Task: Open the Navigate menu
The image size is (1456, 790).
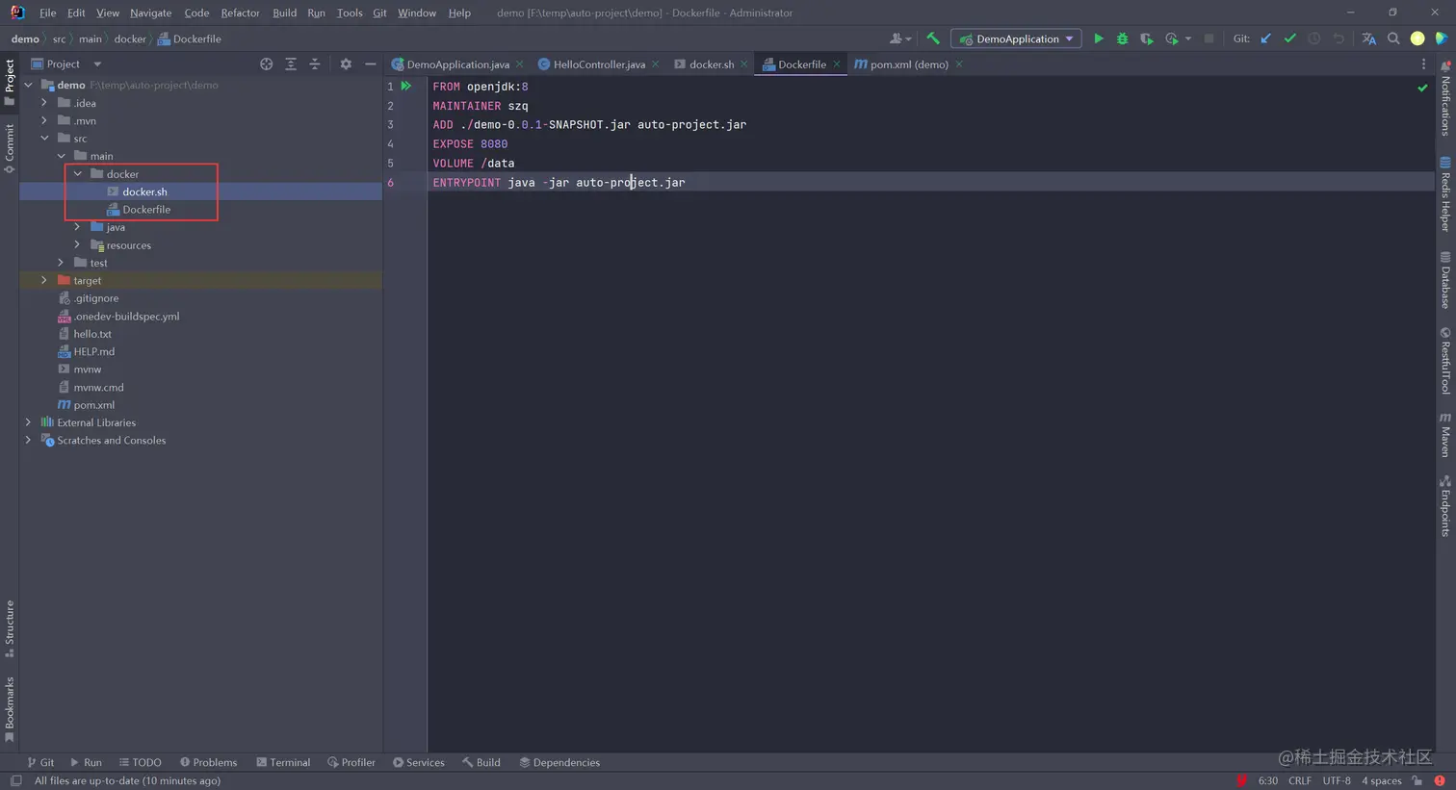Action: (x=150, y=13)
